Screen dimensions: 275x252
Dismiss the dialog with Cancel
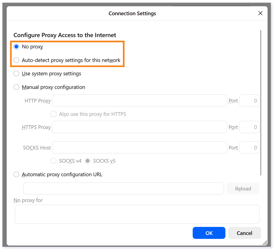[x=244, y=233]
